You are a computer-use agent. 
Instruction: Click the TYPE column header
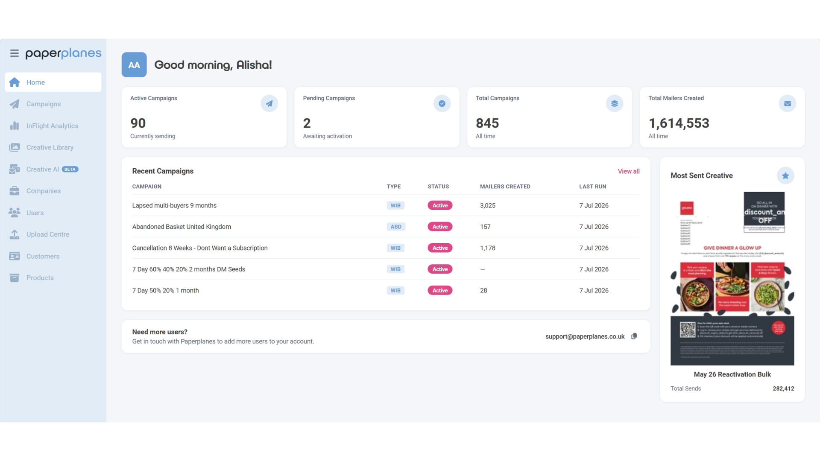pyautogui.click(x=394, y=187)
